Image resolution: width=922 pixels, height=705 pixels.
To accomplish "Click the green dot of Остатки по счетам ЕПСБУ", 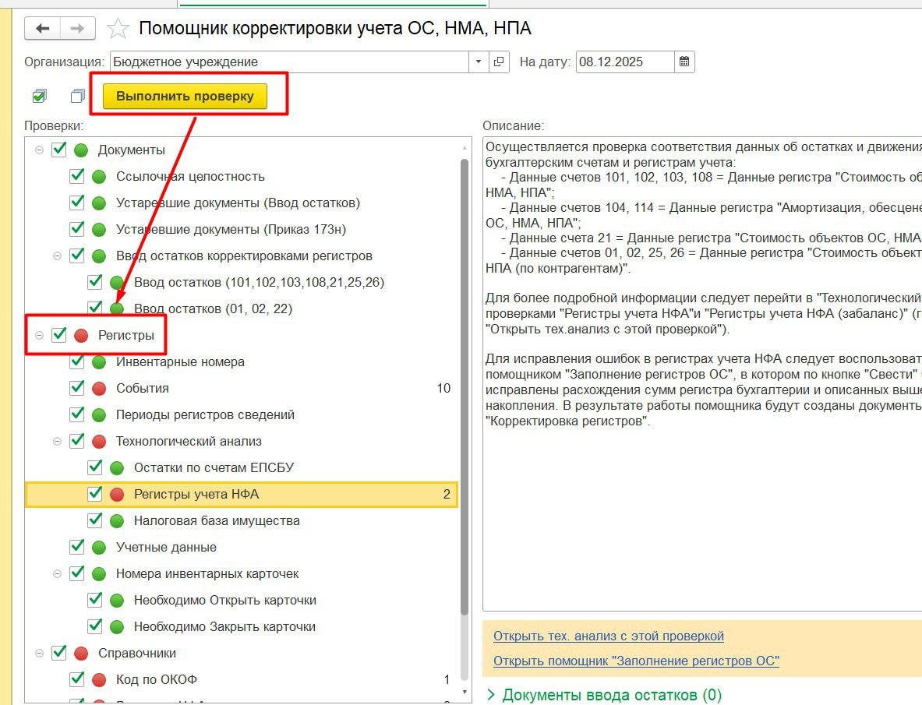I will click(x=117, y=467).
